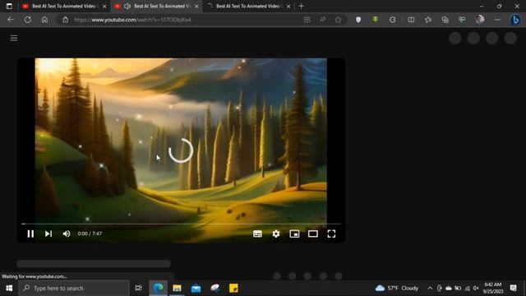Open Mail app from taskbar
526x296 pixels.
(196, 289)
